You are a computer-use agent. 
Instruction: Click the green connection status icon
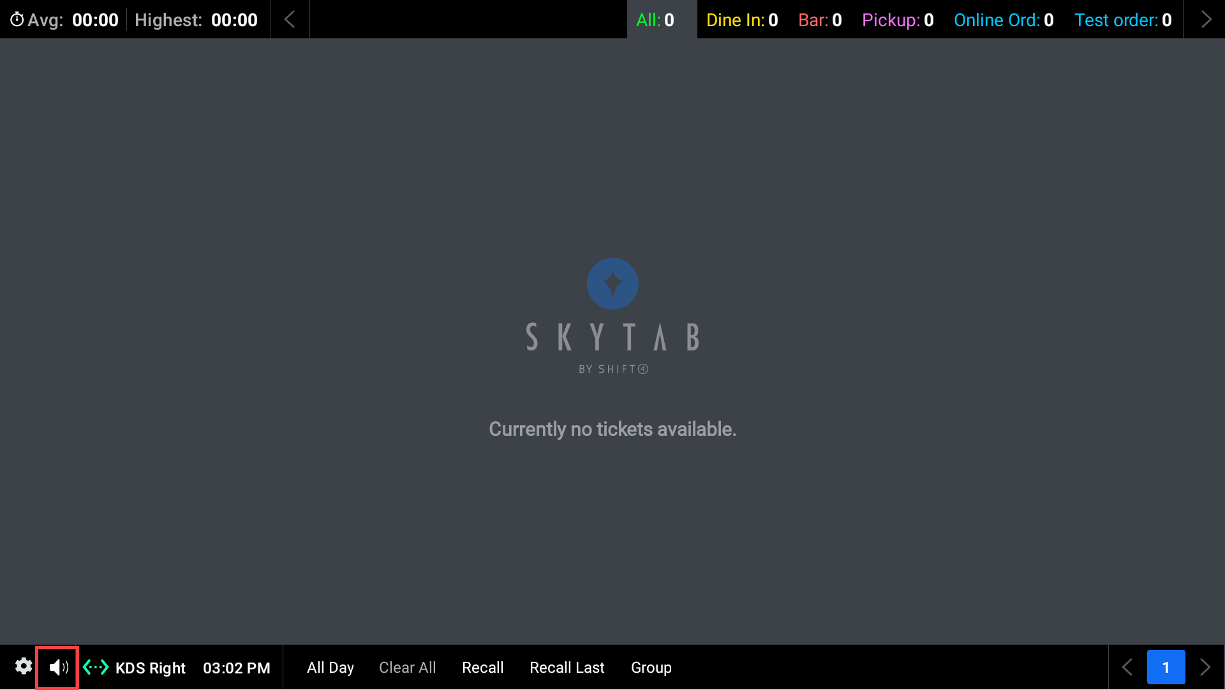tap(96, 668)
